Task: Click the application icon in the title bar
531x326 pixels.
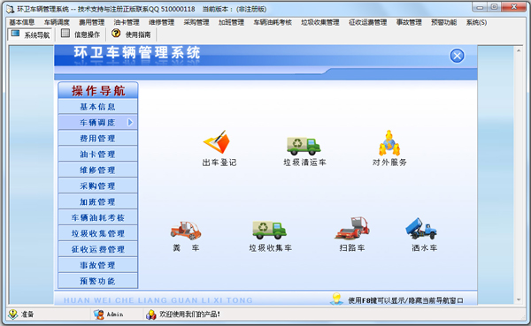Action: tap(10, 9)
